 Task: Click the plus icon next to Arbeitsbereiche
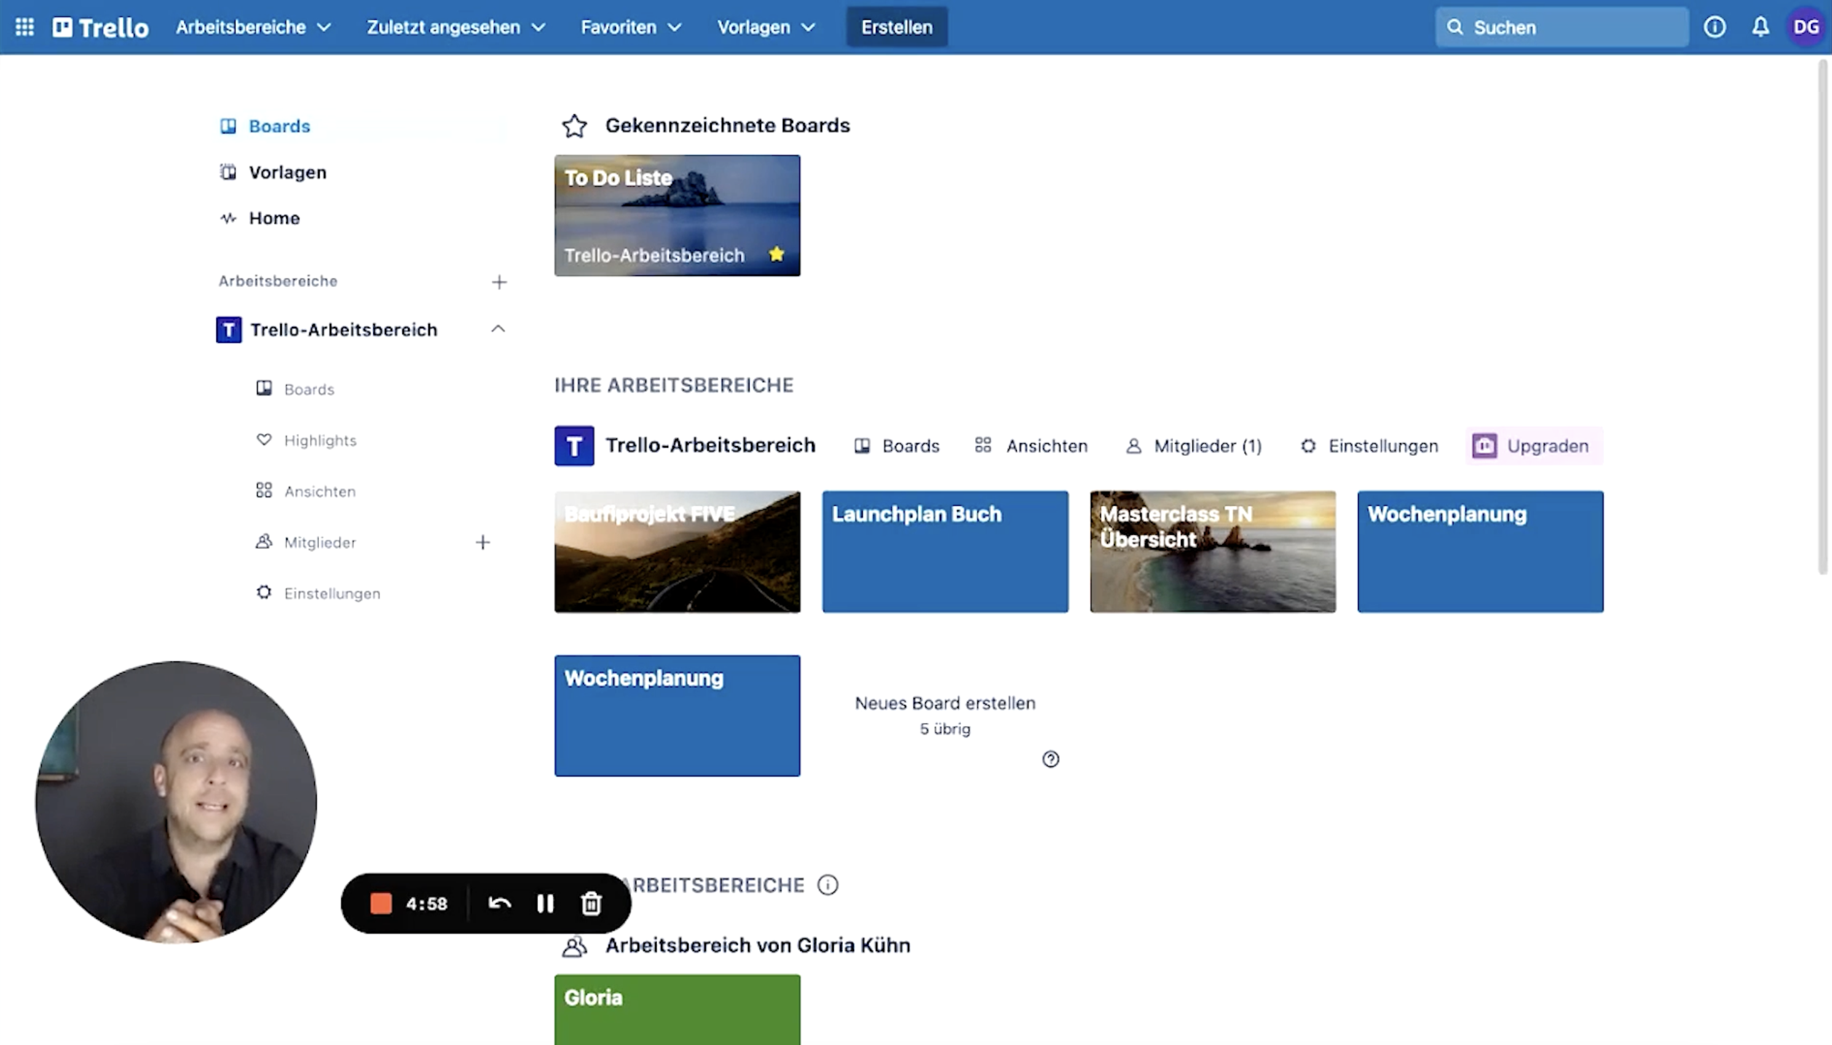[x=499, y=282]
